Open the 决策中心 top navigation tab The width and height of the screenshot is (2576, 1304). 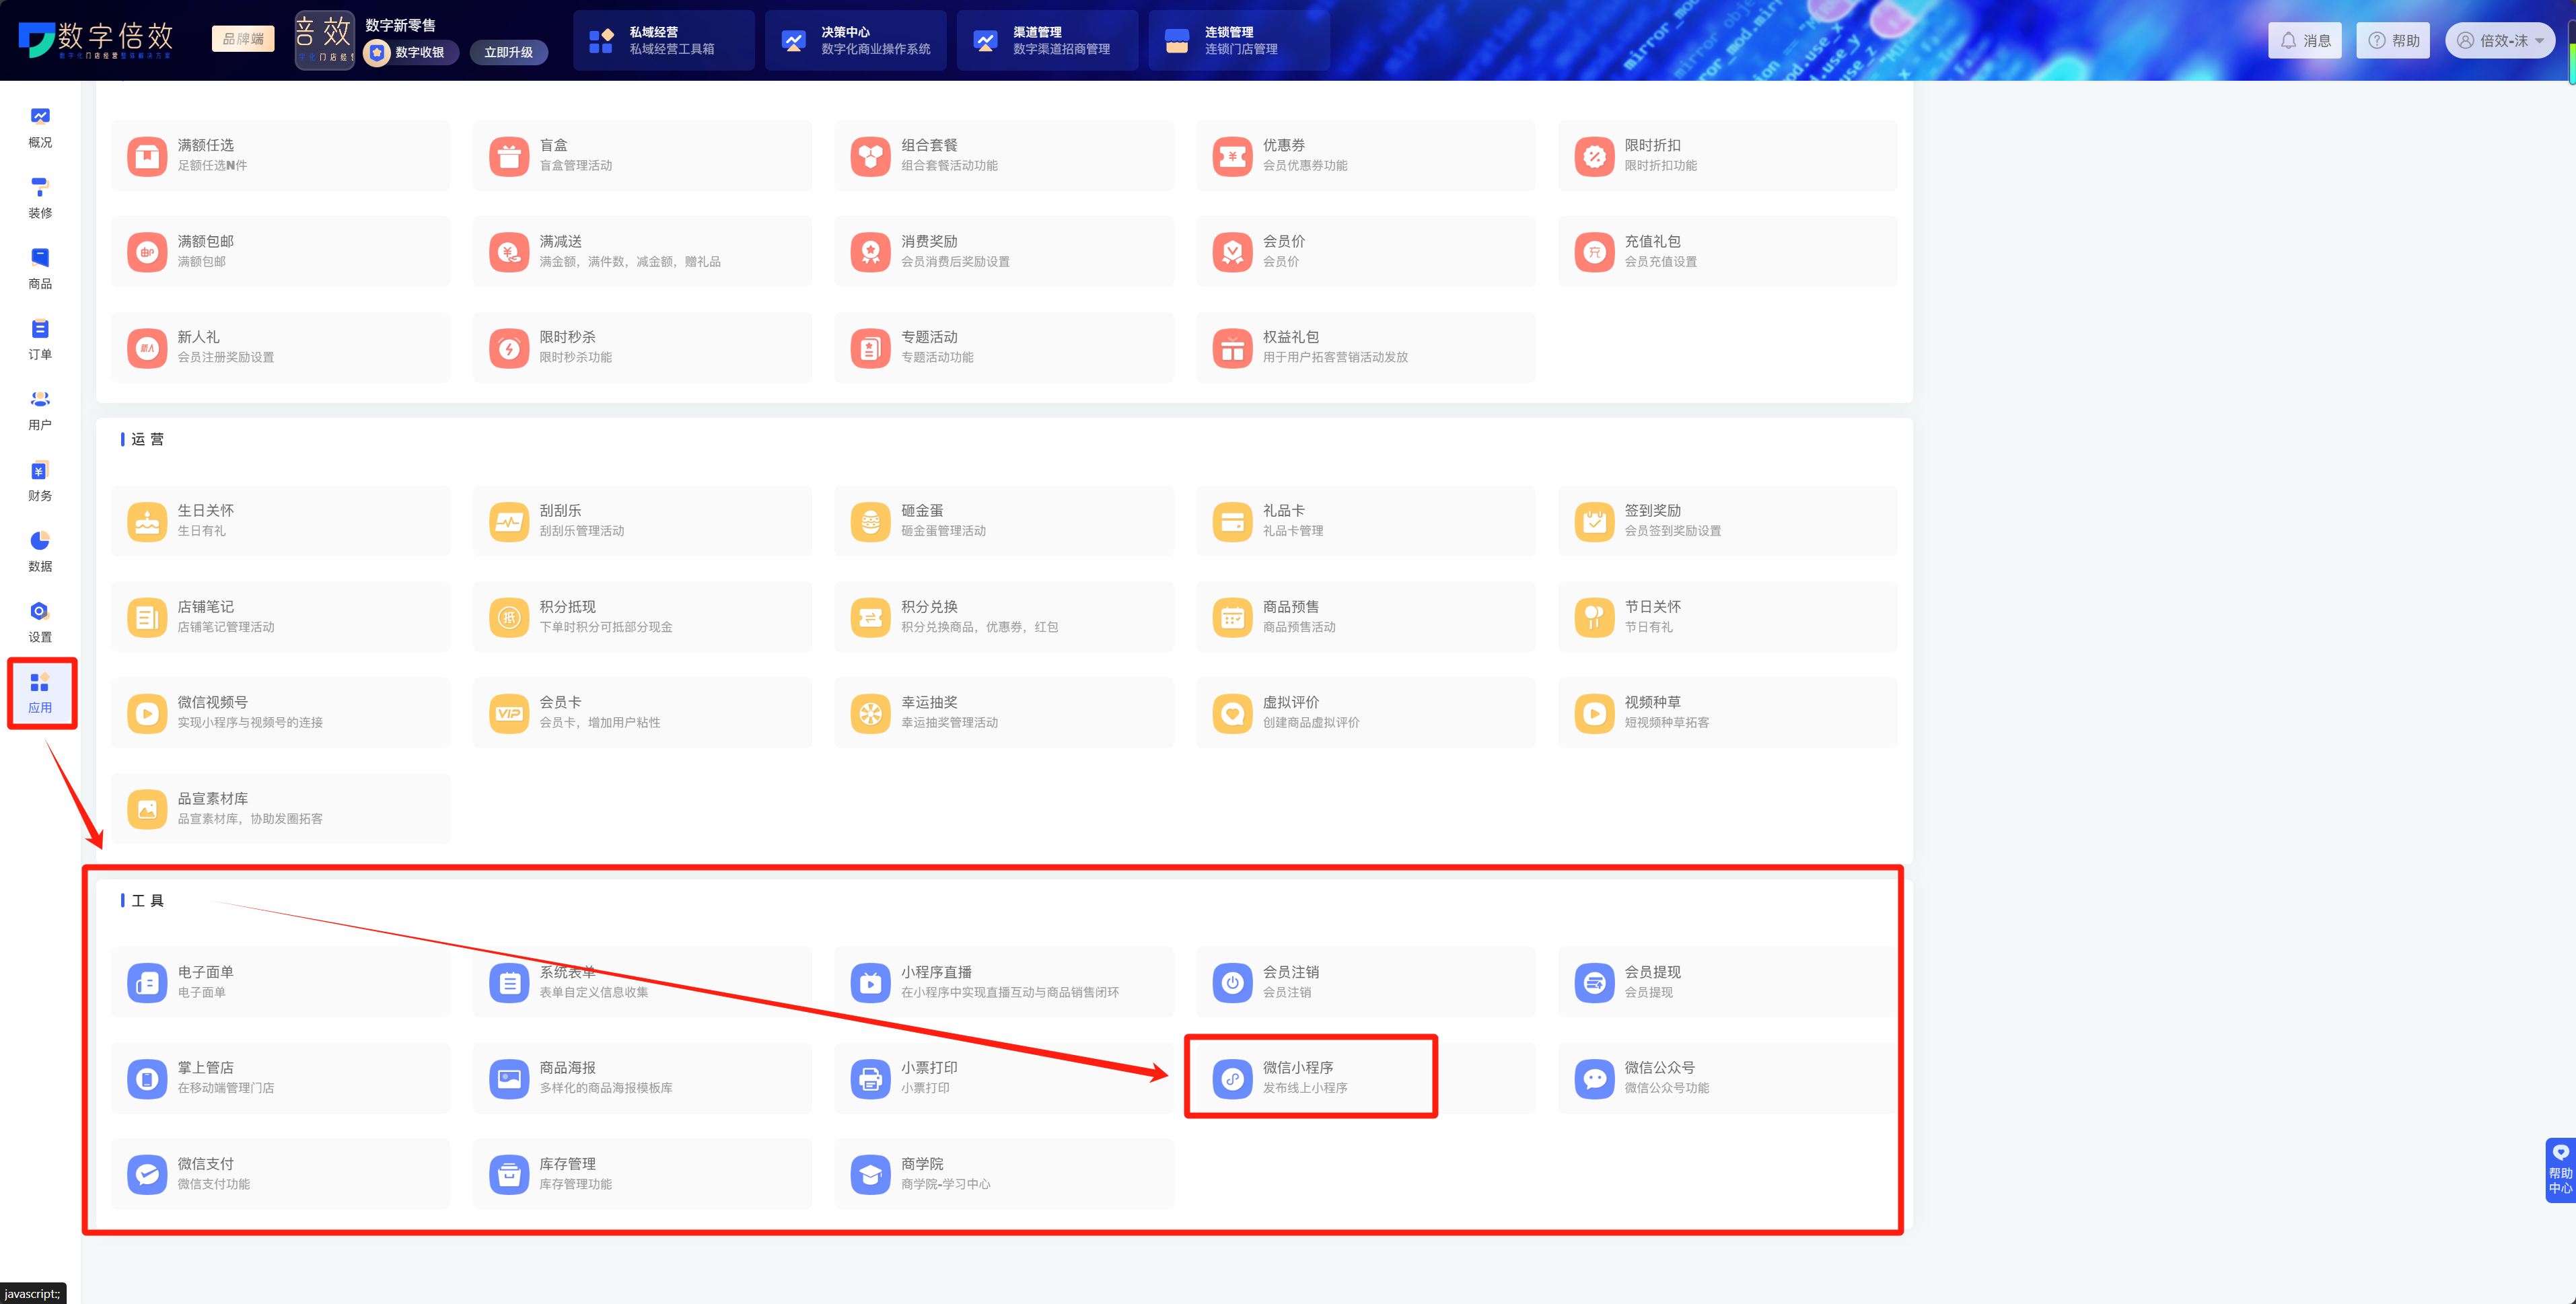[x=856, y=40]
